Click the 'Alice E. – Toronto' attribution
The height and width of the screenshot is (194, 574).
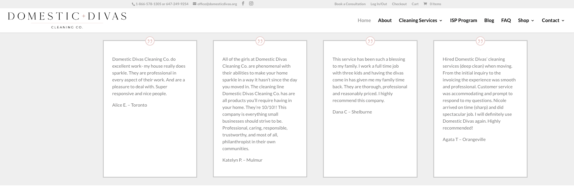pyautogui.click(x=130, y=105)
